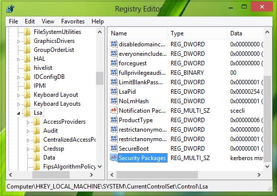The height and width of the screenshot is (196, 277).
Task: Click the DWORD icon next to forceguest
Action: tap(113, 63)
